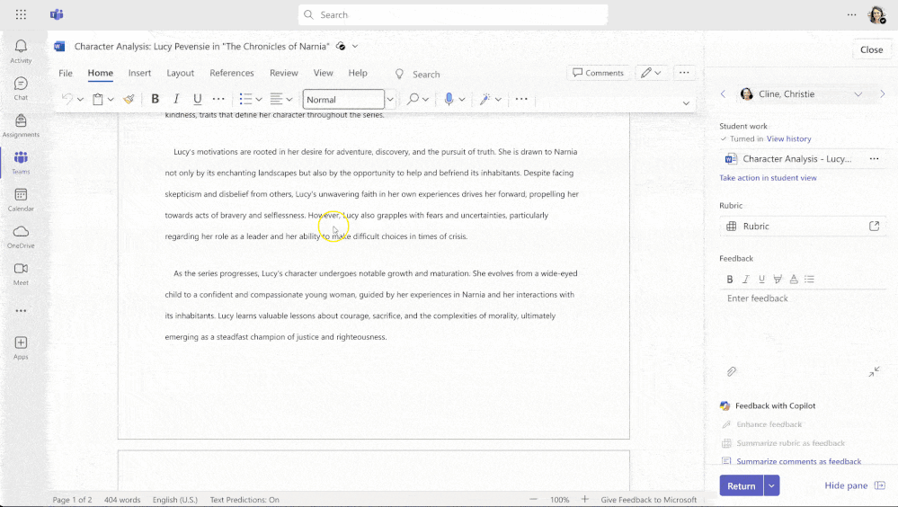898x507 pixels.
Task: Open the Normal style dropdown
Action: [390, 100]
